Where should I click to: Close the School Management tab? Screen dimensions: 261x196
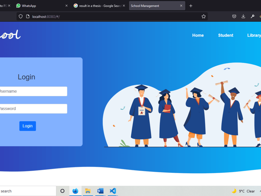pos(181,6)
